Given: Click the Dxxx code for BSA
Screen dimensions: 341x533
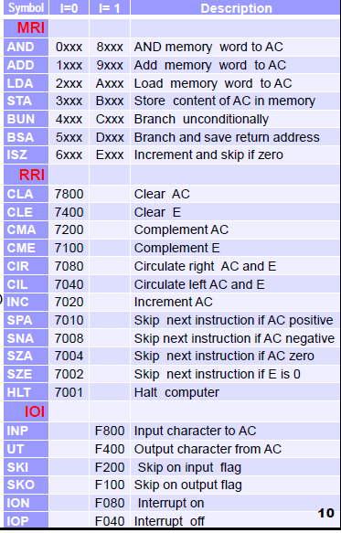Looking at the screenshot, I should pyautogui.click(x=110, y=137).
